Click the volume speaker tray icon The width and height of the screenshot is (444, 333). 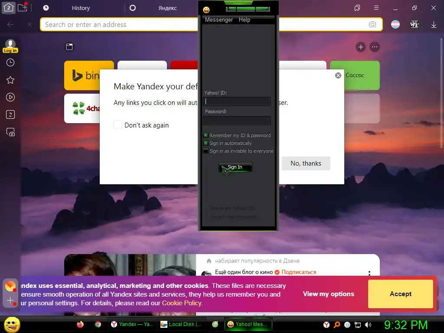coord(368,325)
